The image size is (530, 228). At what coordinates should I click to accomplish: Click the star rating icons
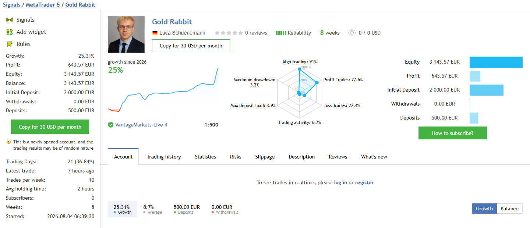[x=229, y=33]
